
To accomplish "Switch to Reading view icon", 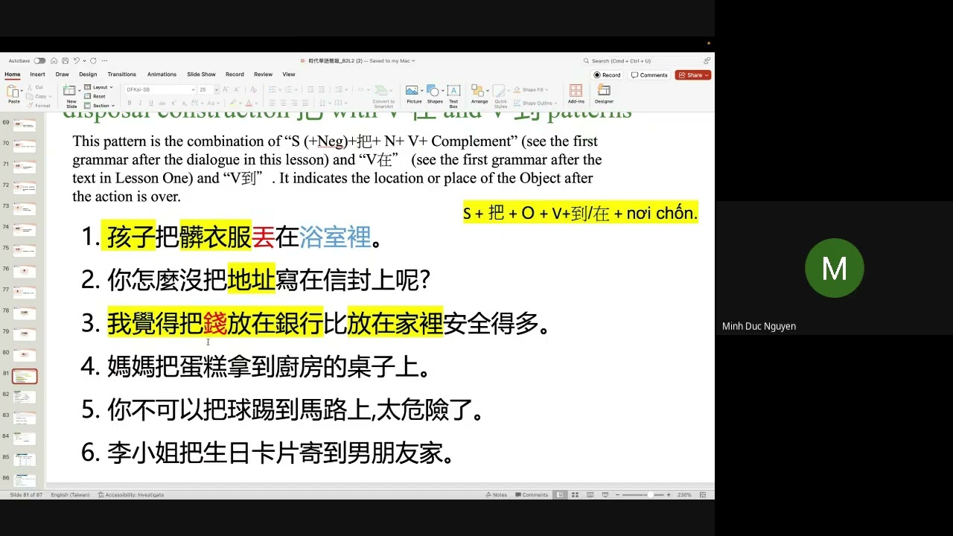I will point(590,495).
